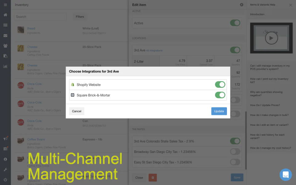Screen dimensions: 296x185
Task: Open help: How Do I Update Prices?
Action: click(x=265, y=105)
